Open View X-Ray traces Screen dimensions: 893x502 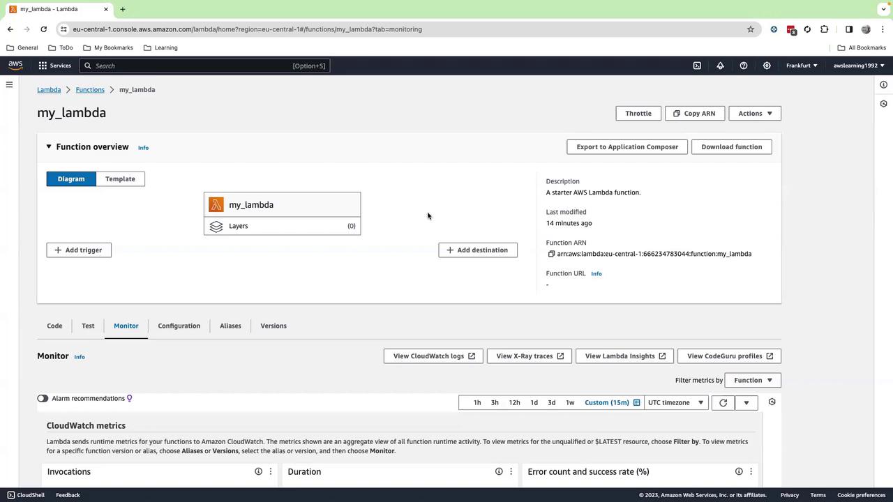[530, 356]
